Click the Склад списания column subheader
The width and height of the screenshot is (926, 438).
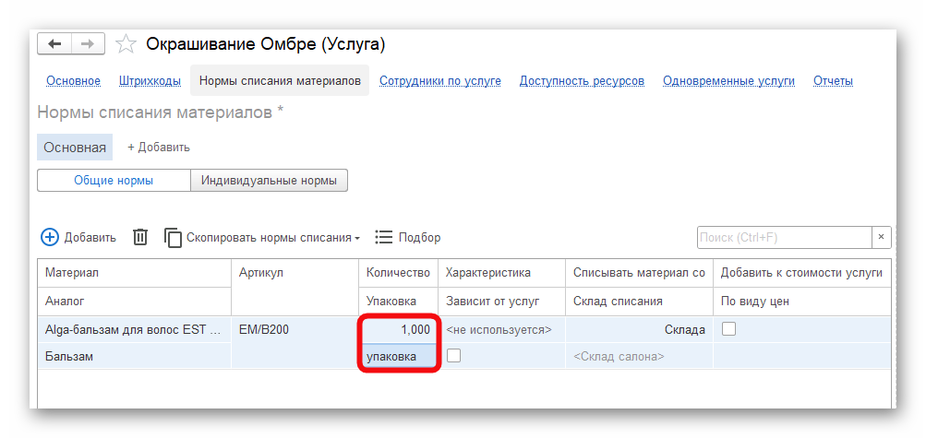click(639, 302)
